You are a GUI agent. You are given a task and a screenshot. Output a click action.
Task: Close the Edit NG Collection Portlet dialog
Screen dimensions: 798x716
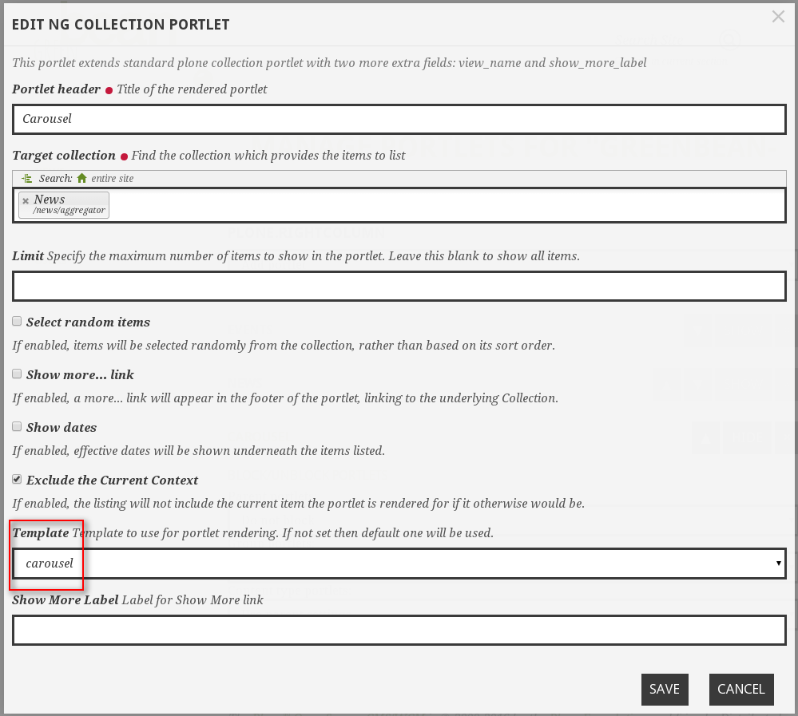pos(778,17)
